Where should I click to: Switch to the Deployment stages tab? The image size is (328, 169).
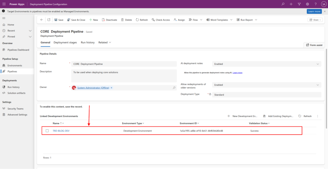point(65,42)
